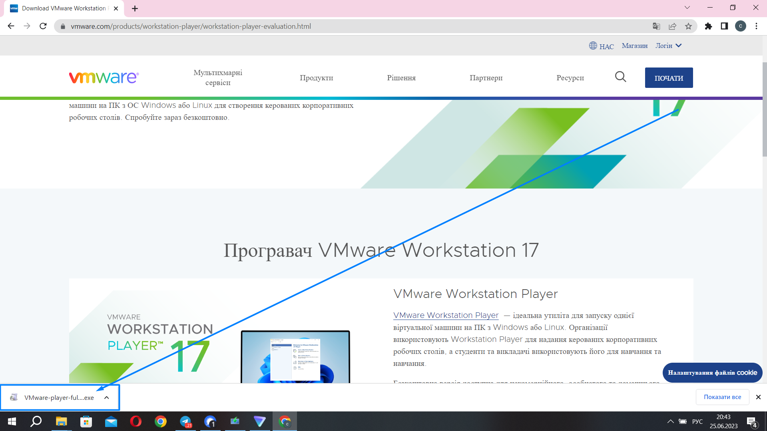Click the ПОЧАТИ button
This screenshot has height=431, width=767.
(x=669, y=78)
